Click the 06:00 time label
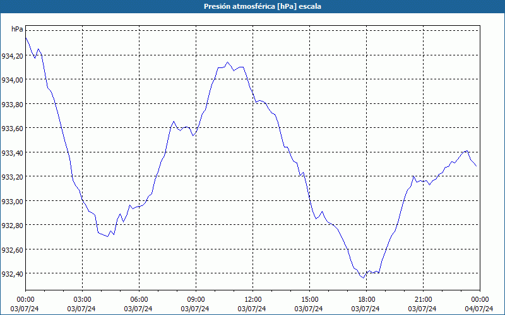Viewport: 505px width, 315px height. pyautogui.click(x=139, y=300)
